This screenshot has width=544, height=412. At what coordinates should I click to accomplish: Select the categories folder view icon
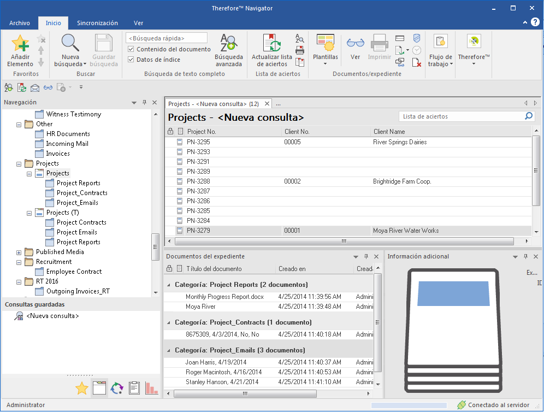(x=99, y=388)
